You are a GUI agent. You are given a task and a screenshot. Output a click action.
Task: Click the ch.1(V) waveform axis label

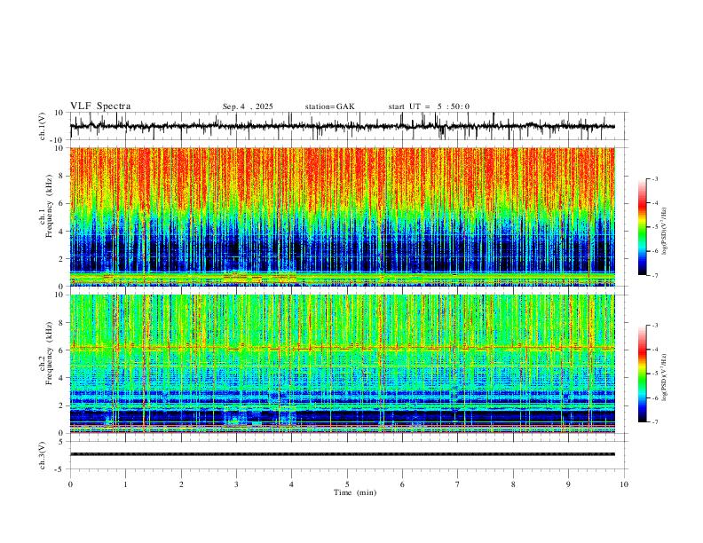[x=43, y=126]
